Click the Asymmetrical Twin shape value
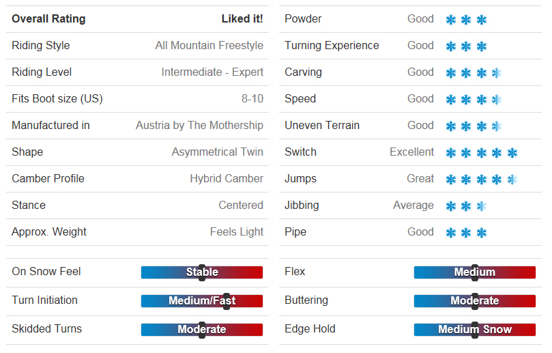The width and height of the screenshot is (552, 353). point(217,152)
